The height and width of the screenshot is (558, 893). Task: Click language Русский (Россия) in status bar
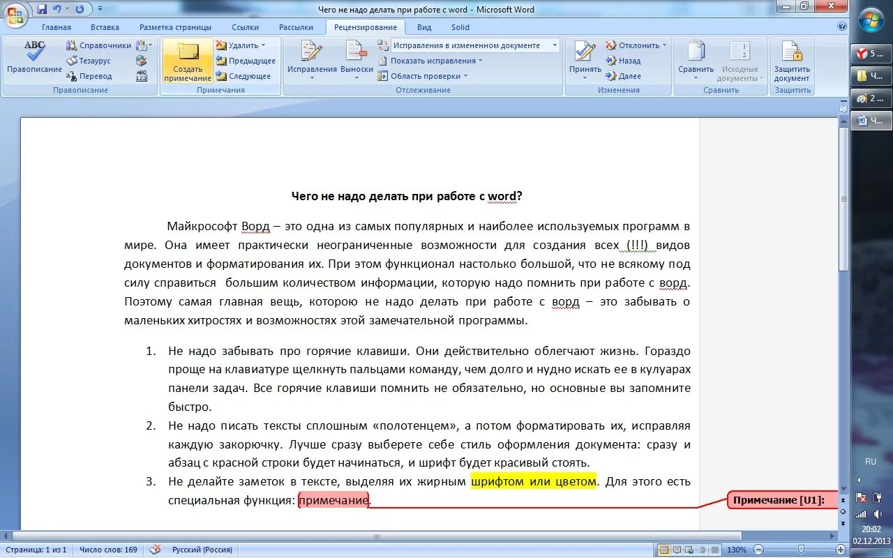tap(202, 550)
